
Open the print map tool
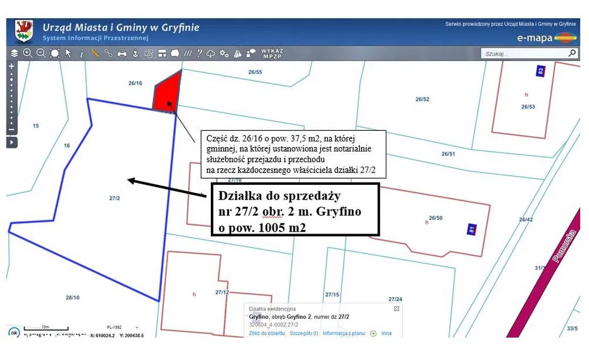[122, 53]
